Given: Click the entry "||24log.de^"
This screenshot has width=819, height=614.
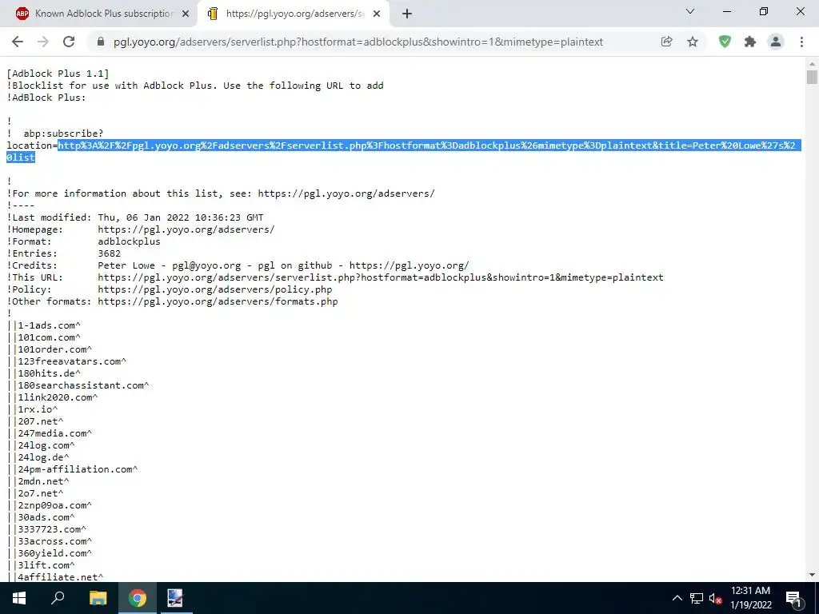Looking at the screenshot, I should click(x=38, y=458).
